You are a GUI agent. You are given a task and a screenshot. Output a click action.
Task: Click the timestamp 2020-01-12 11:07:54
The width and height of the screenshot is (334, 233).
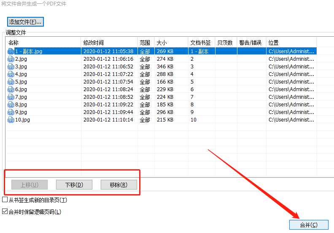(x=108, y=82)
